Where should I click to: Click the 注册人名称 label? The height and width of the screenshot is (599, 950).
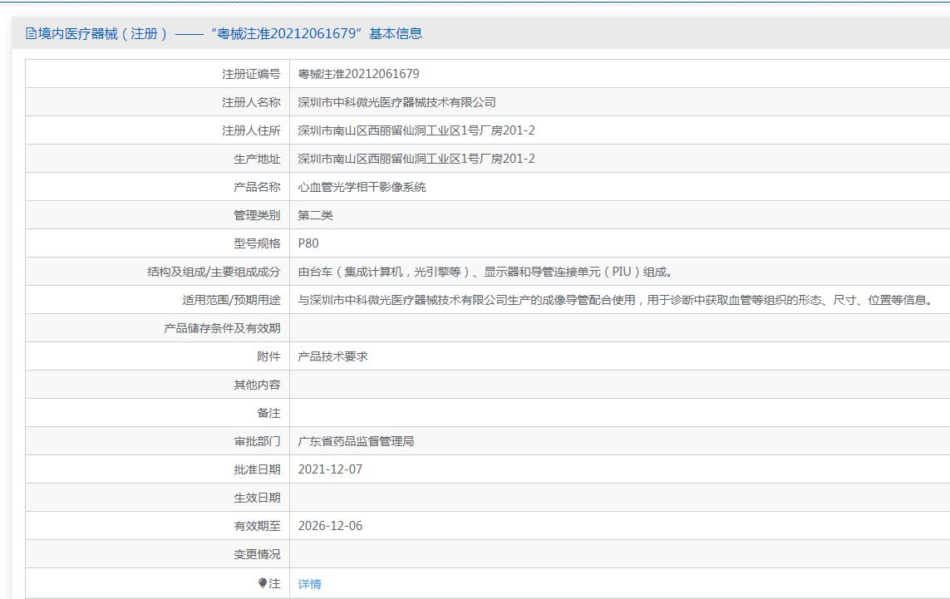point(251,102)
